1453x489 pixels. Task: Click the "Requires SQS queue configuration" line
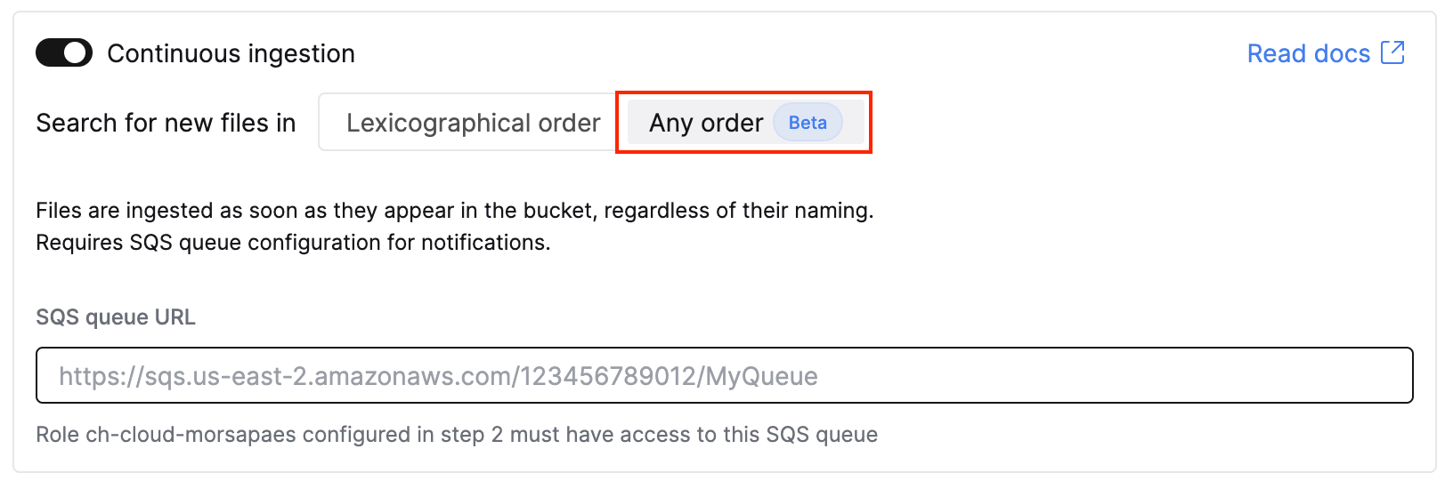click(x=293, y=243)
